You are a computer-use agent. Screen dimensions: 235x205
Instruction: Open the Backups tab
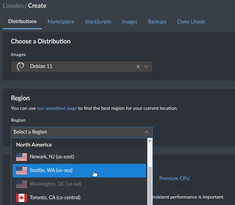[x=157, y=22]
